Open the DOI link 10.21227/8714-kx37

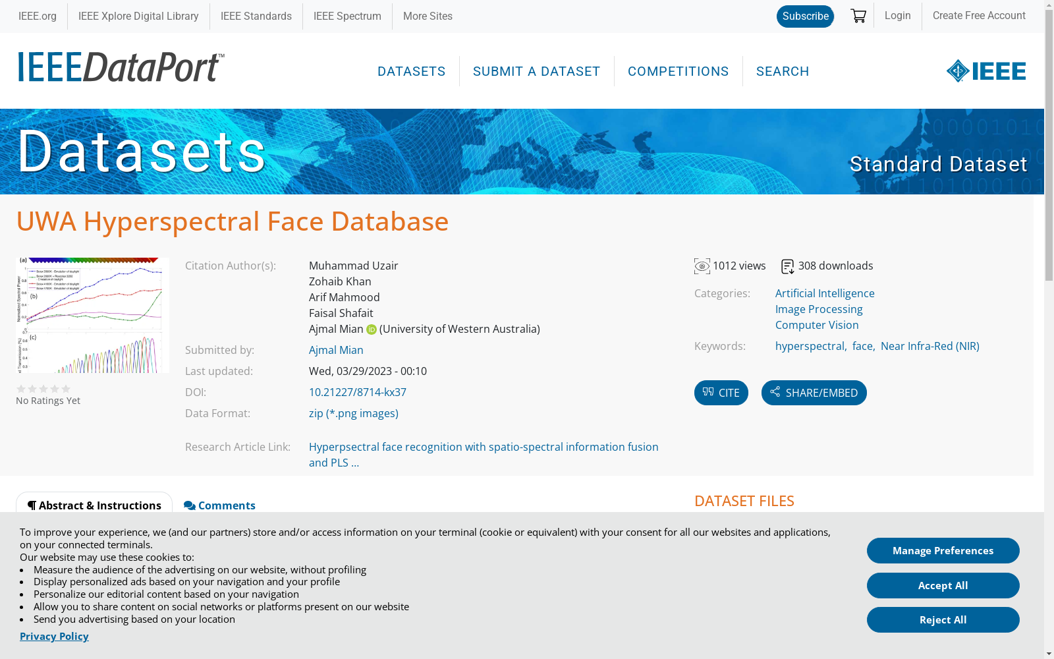point(358,392)
